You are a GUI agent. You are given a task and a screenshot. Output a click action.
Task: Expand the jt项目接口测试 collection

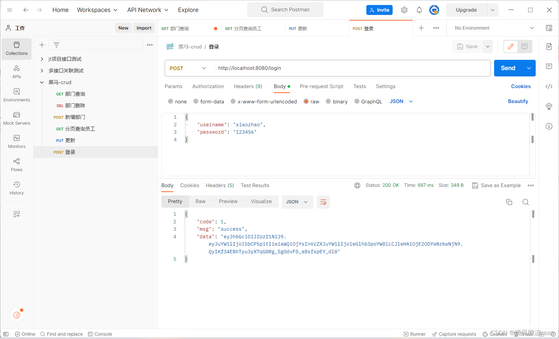(42, 59)
